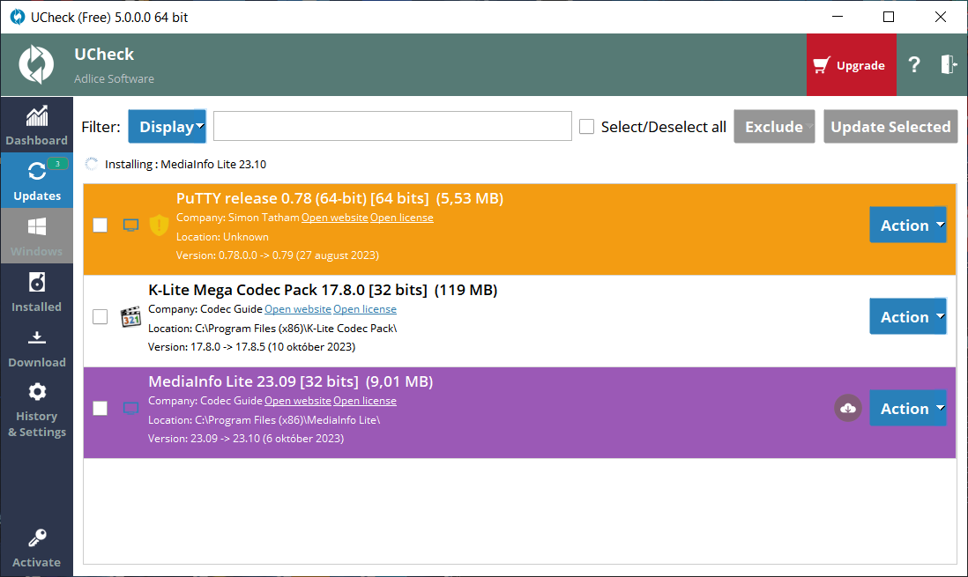Click the exit door icon in header

[x=949, y=65]
